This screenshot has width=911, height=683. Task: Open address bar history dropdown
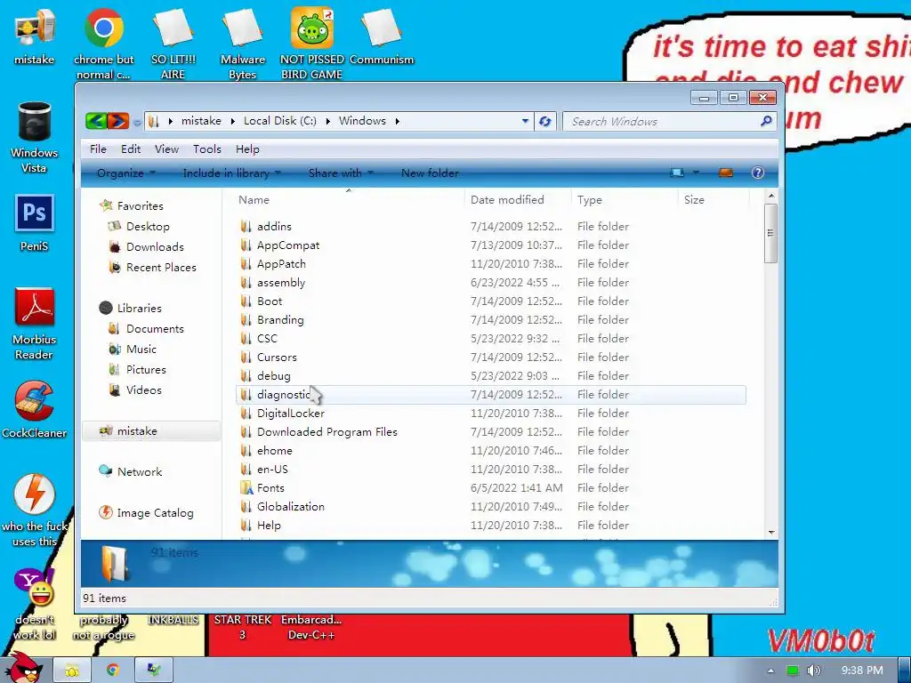click(x=525, y=121)
